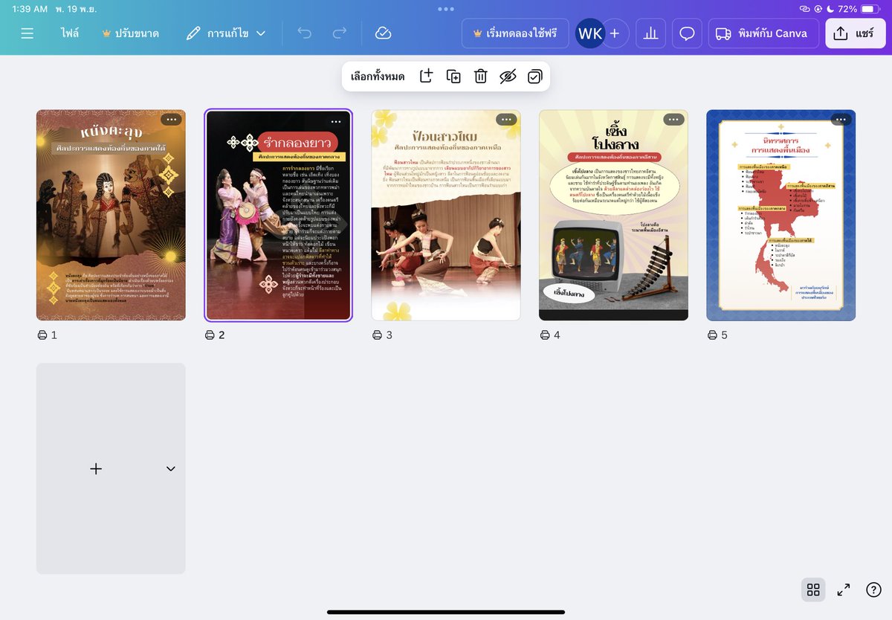Click พิมพ์กับ Canva print button
This screenshot has height=620, width=892.
point(763,33)
